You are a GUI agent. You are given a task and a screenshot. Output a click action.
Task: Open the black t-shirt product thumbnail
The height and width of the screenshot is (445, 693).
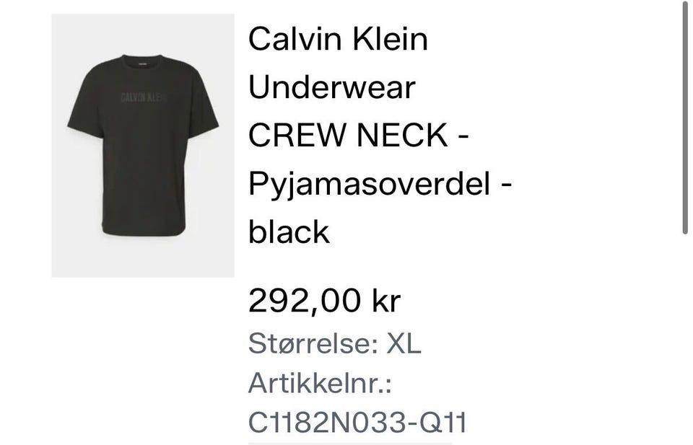143,145
